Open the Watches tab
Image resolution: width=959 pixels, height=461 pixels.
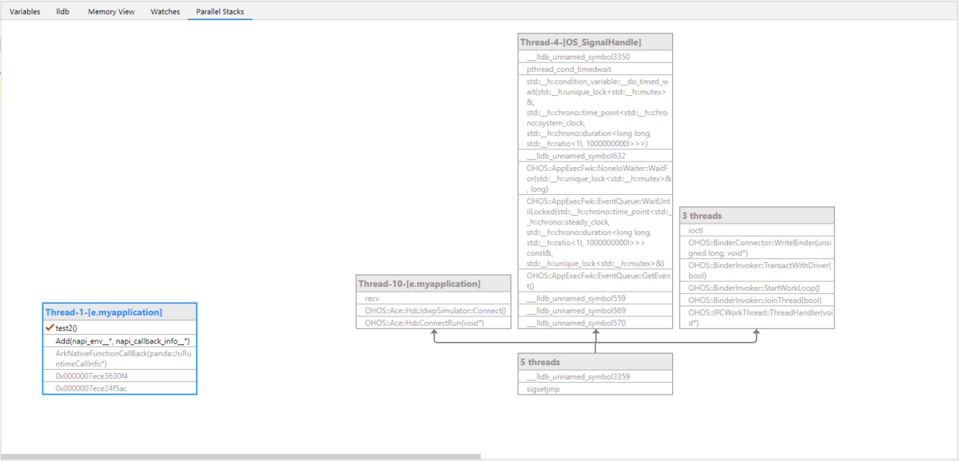165,12
